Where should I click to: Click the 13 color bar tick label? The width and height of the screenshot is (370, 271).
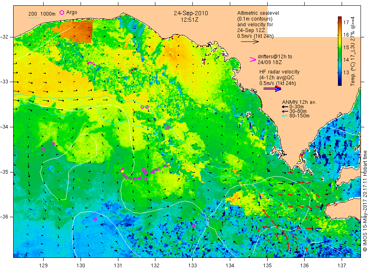click(x=346, y=73)
